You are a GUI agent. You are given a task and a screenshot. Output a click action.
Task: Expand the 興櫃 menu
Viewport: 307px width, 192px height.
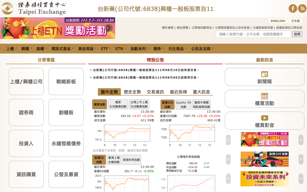click(26, 49)
